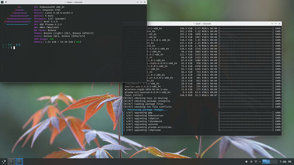
Task: Maximize the right Konsole window
Action: tap(276, 24)
